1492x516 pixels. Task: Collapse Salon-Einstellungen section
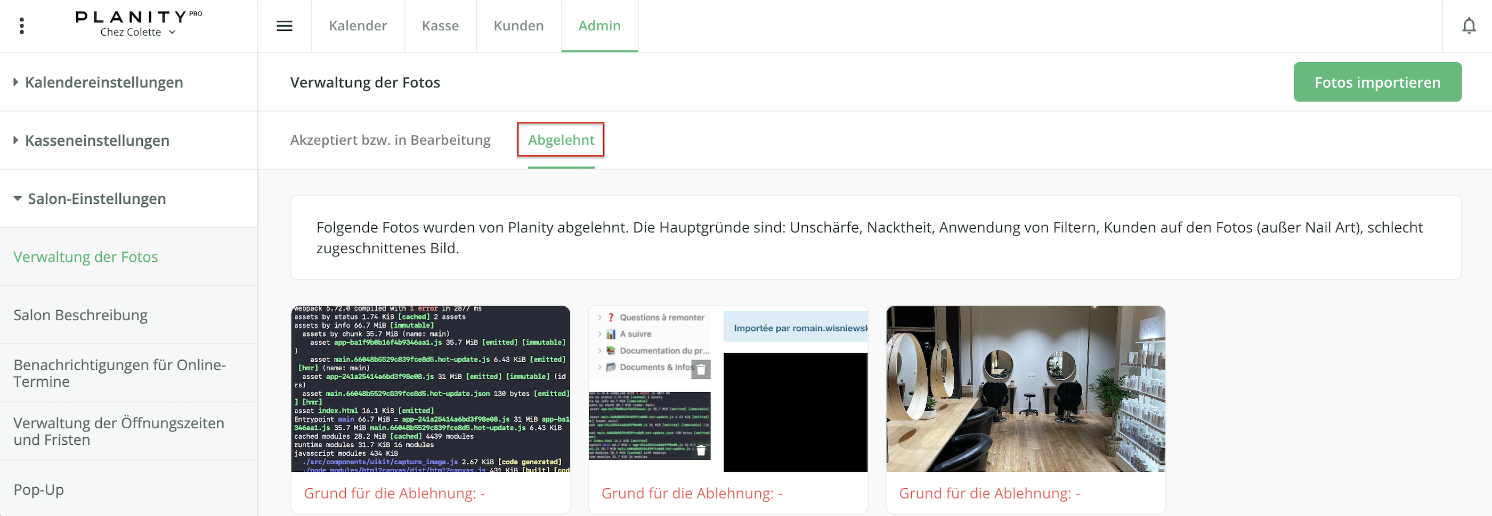[97, 198]
